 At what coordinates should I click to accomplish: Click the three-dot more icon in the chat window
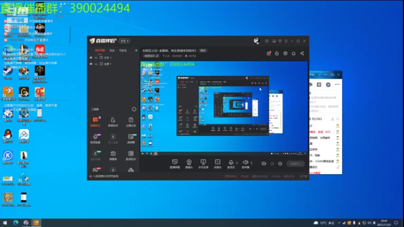tap(337, 84)
